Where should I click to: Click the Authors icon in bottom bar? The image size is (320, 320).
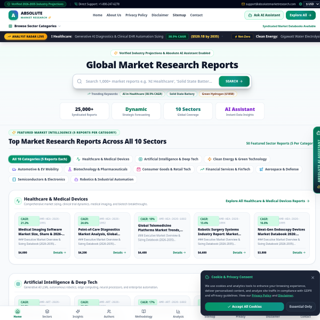point(109,311)
